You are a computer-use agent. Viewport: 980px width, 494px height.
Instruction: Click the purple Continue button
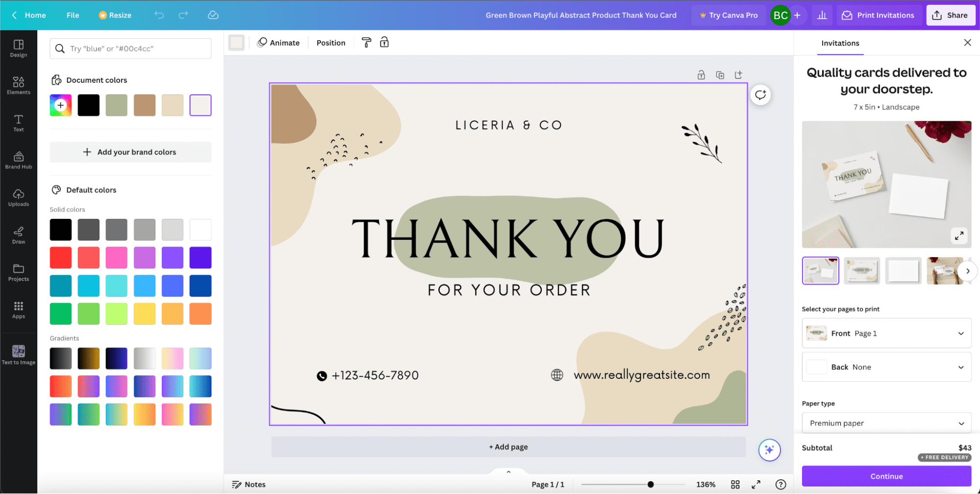(x=886, y=476)
